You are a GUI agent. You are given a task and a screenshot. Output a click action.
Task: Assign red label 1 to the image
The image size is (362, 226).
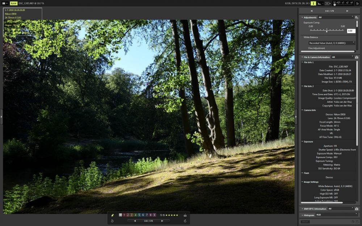[x=124, y=215]
